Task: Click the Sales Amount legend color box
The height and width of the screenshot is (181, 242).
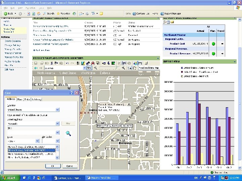Action: click(x=182, y=68)
